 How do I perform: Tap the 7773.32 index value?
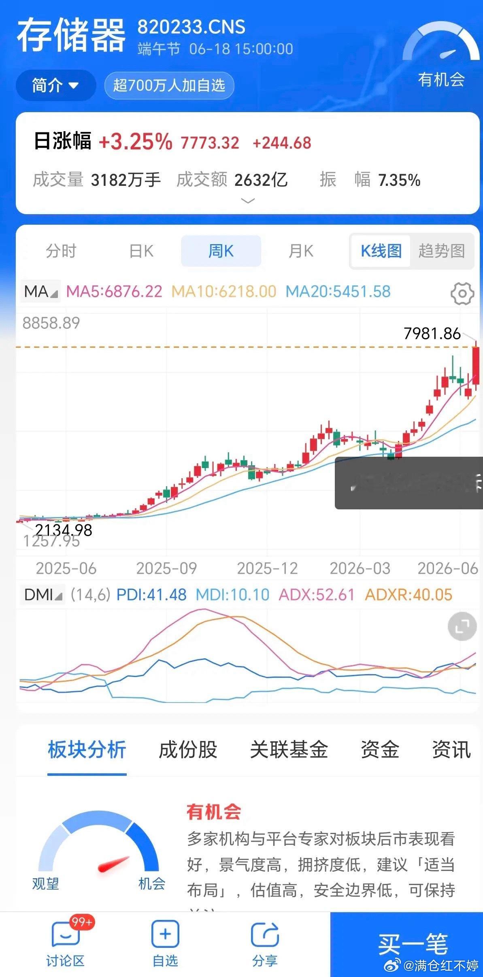(210, 143)
